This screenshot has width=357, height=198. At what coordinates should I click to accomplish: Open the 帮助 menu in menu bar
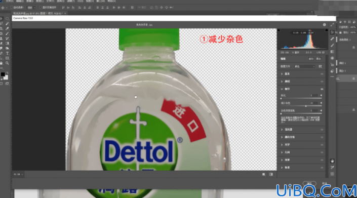pyautogui.click(x=111, y=1)
